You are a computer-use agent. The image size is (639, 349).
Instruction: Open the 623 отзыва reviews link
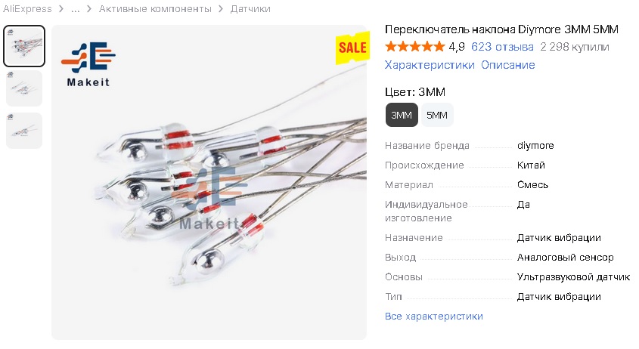point(502,47)
